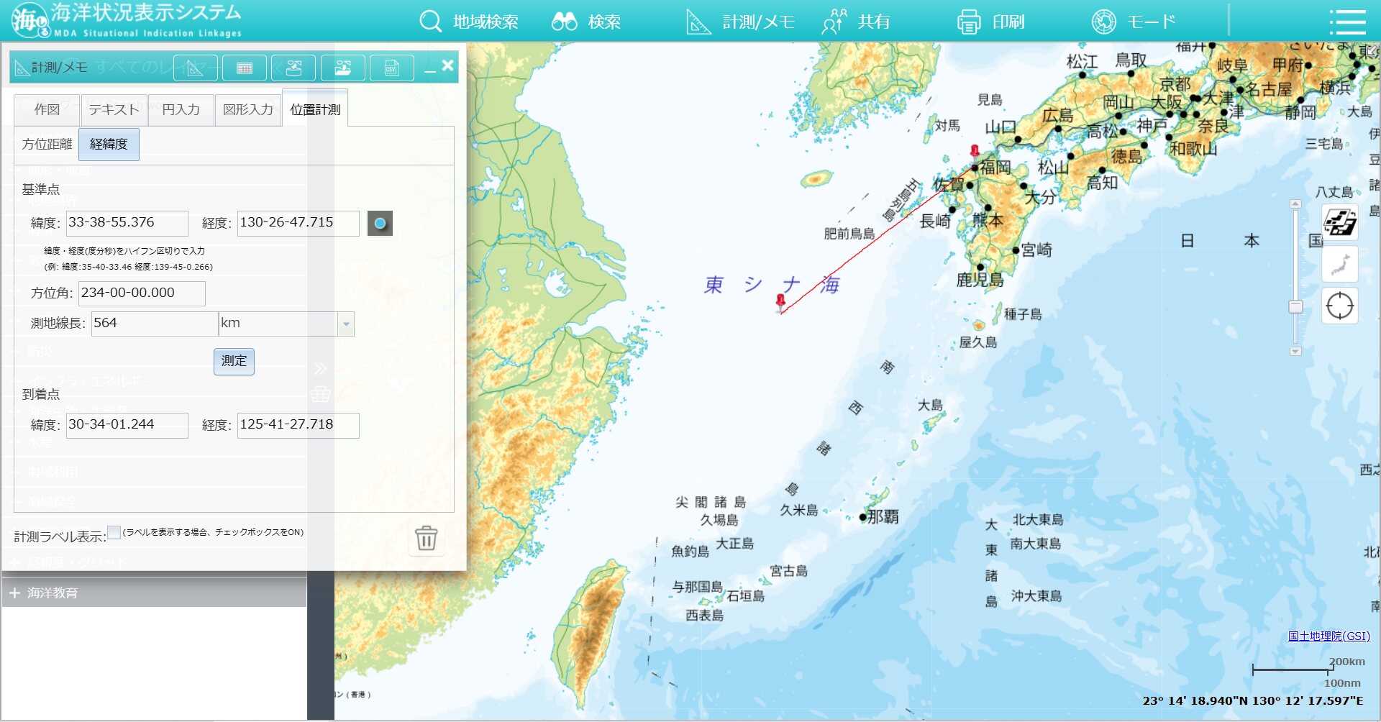This screenshot has width=1381, height=722.
Task: Close the 計測/メモ panel
Action: click(447, 66)
